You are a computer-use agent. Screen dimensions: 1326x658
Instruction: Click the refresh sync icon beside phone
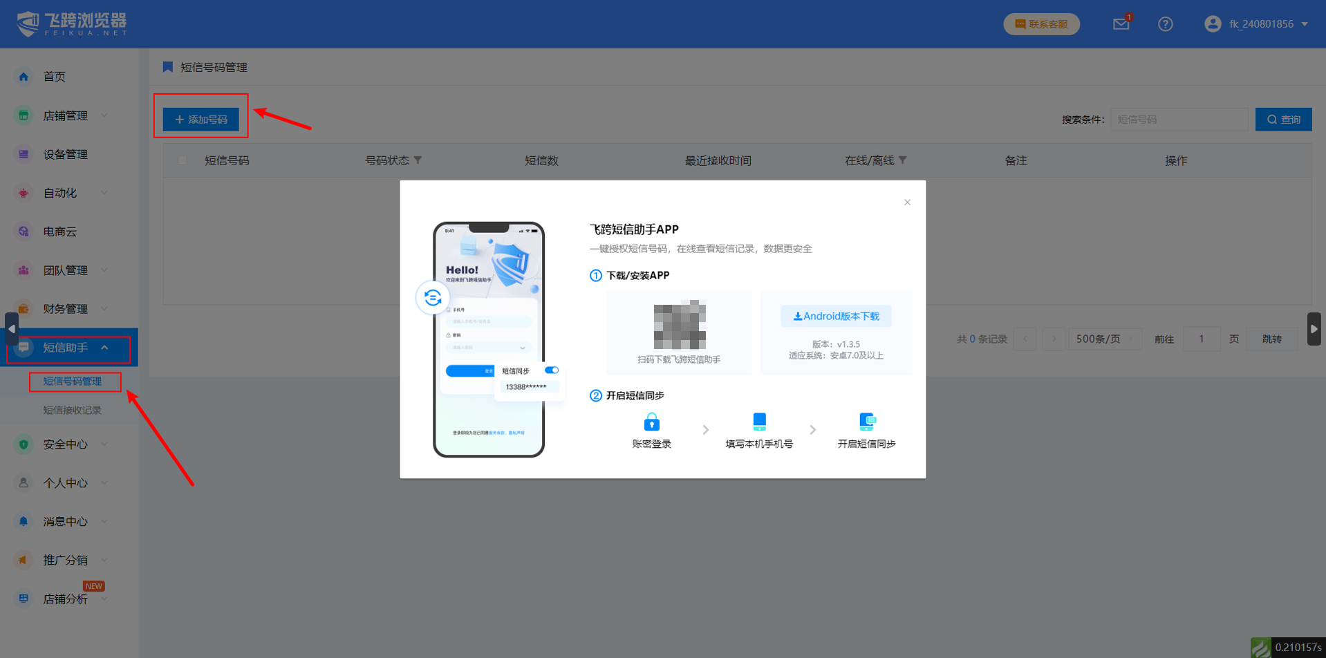click(x=433, y=298)
